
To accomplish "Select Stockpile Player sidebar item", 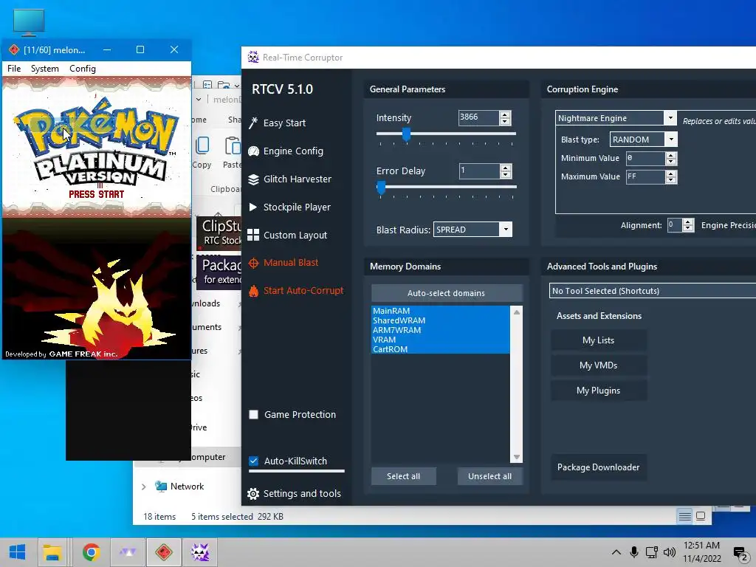I will coord(295,207).
